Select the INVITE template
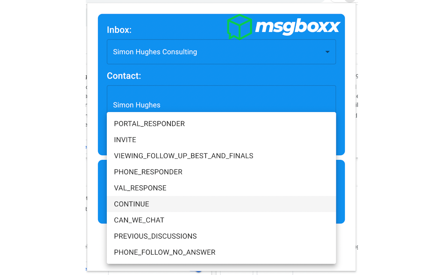The width and height of the screenshot is (441, 275). click(125, 140)
